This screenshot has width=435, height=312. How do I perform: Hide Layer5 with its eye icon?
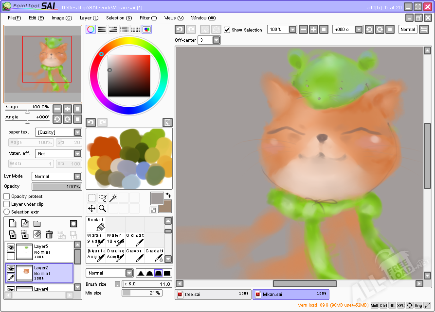pyautogui.click(x=11, y=247)
